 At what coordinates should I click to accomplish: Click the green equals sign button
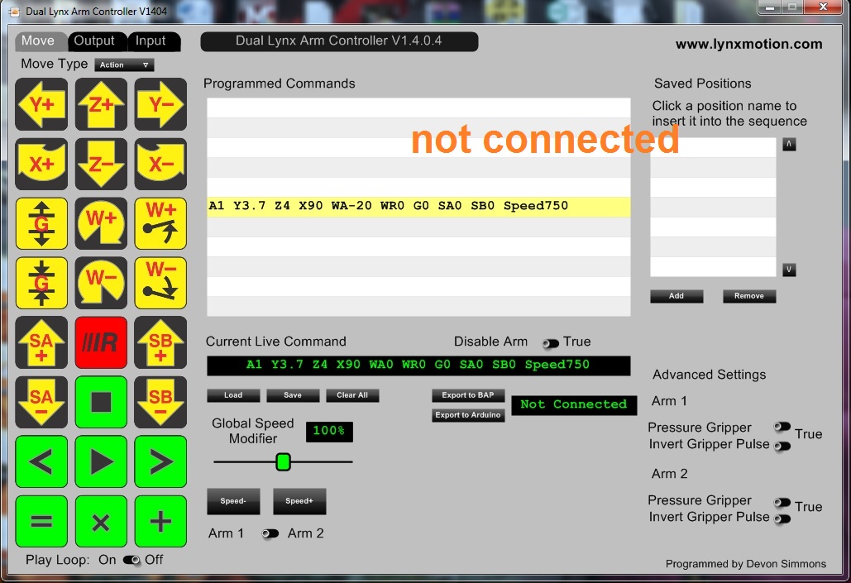tap(42, 521)
